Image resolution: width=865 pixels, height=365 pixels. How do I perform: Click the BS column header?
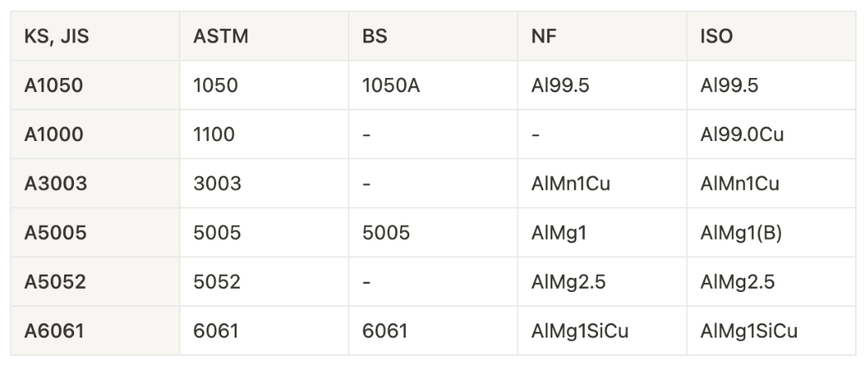375,37
